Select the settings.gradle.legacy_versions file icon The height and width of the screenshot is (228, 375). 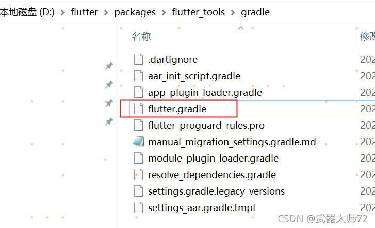point(138,191)
